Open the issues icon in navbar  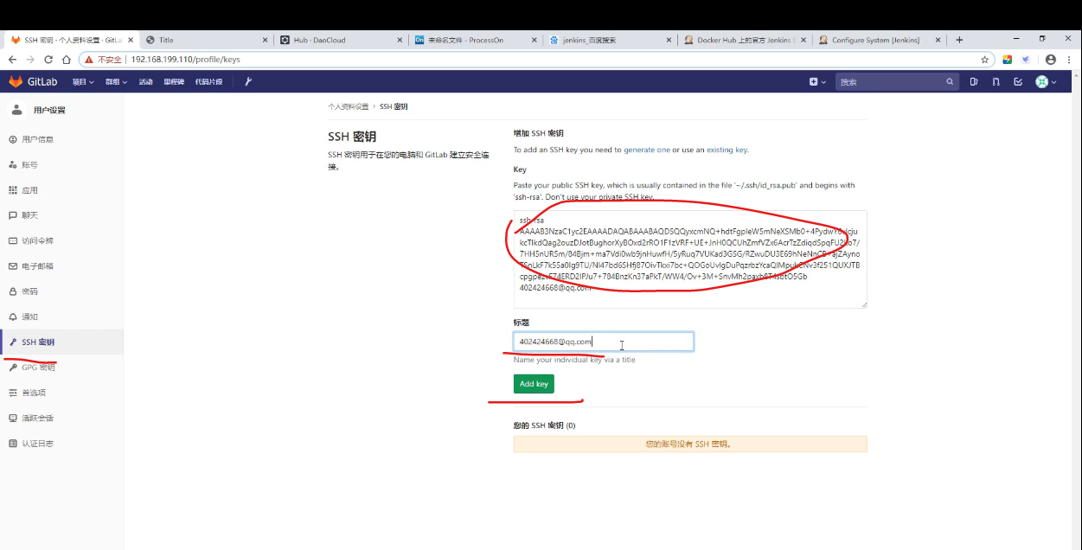pos(974,82)
